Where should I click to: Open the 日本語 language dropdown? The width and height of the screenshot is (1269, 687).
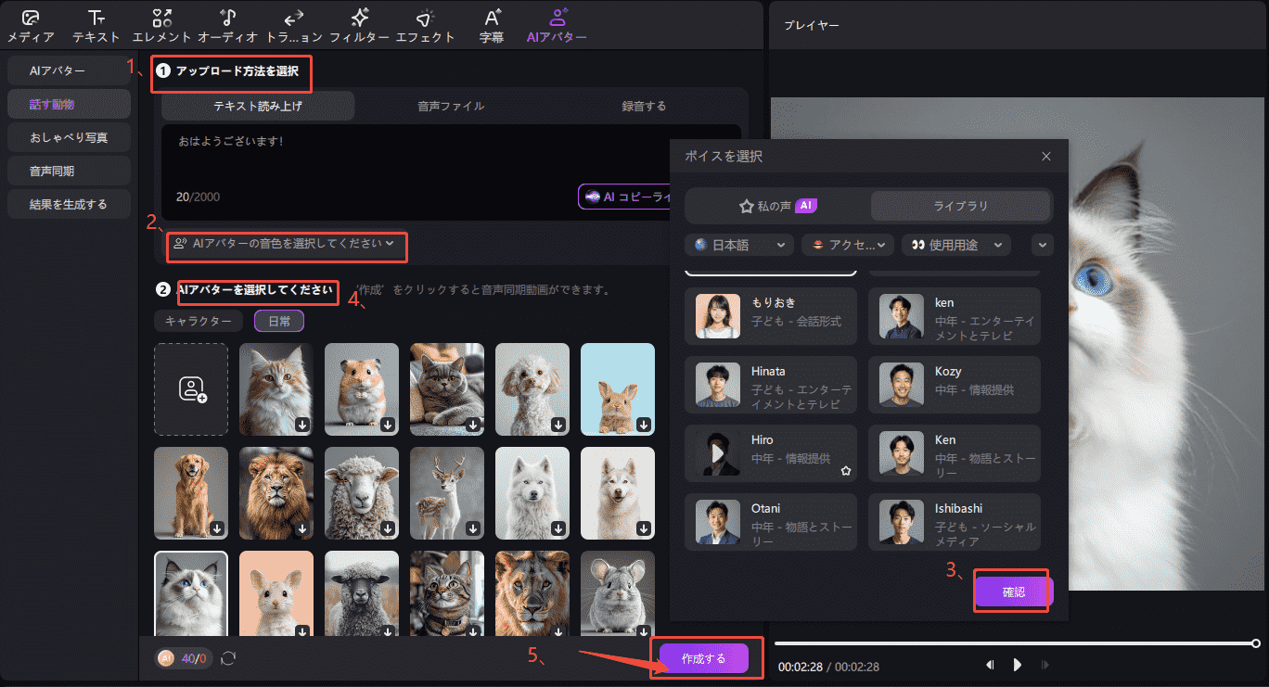(x=739, y=244)
